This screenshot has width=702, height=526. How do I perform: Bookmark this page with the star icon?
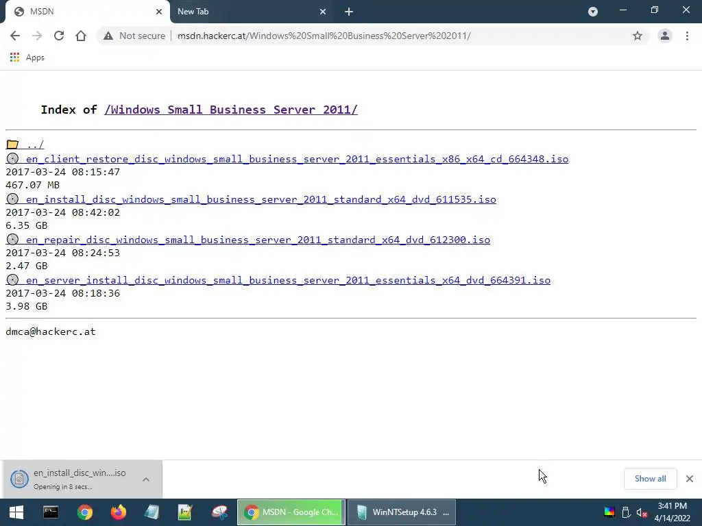point(638,36)
